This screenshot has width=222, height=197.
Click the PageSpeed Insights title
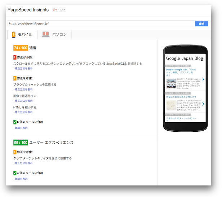tap(28, 10)
